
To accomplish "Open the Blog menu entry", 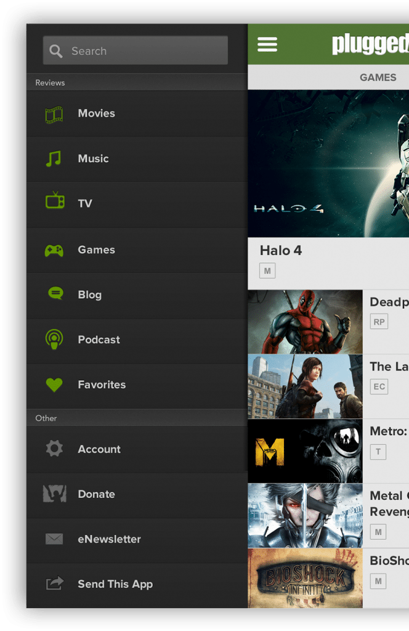I will [x=137, y=296].
